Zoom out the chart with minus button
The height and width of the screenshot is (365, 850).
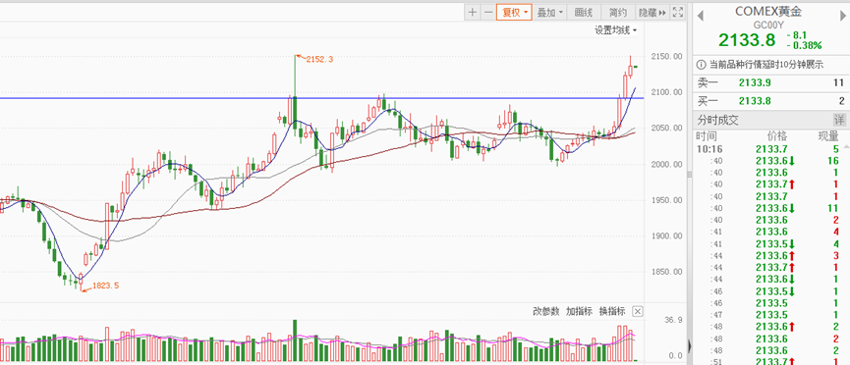pos(488,13)
